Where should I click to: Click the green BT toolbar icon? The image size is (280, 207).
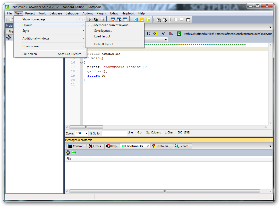click(148, 20)
